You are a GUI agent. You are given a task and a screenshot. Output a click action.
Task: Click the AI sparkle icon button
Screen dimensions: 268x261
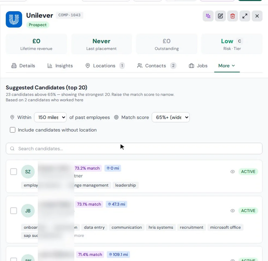[208, 16]
